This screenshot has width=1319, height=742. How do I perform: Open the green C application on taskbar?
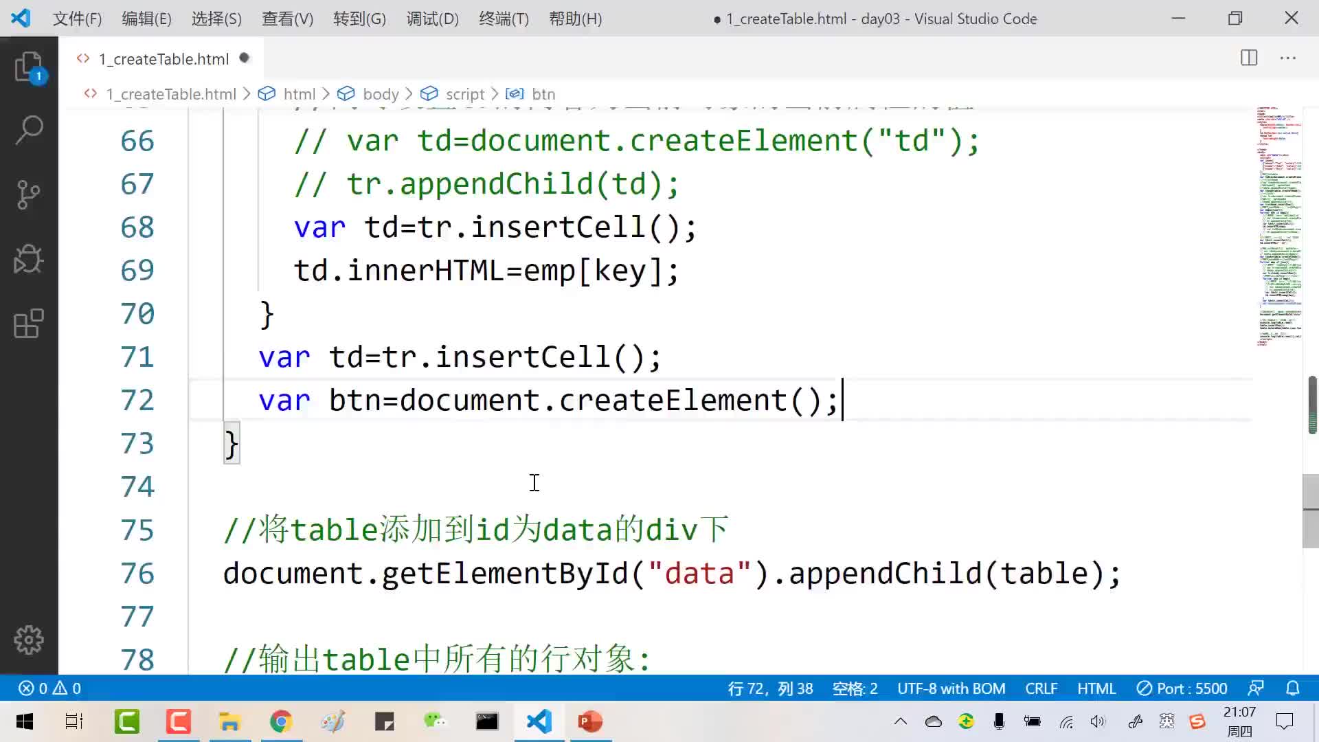click(x=127, y=721)
